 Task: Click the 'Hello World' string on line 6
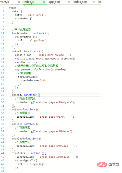point(35,15)
